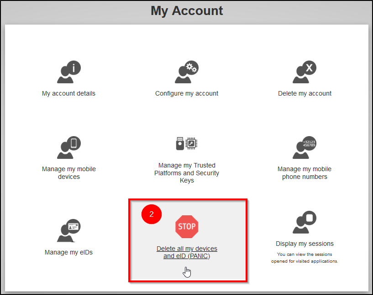The height and width of the screenshot is (295, 373).
Task: Click the My Account page heading
Action: [x=187, y=10]
